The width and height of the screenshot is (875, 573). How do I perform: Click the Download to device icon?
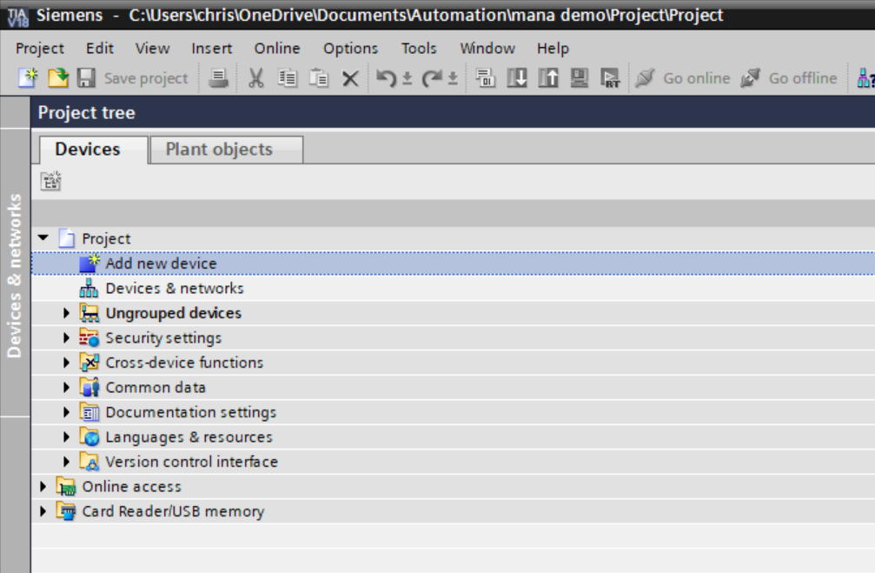pos(517,77)
